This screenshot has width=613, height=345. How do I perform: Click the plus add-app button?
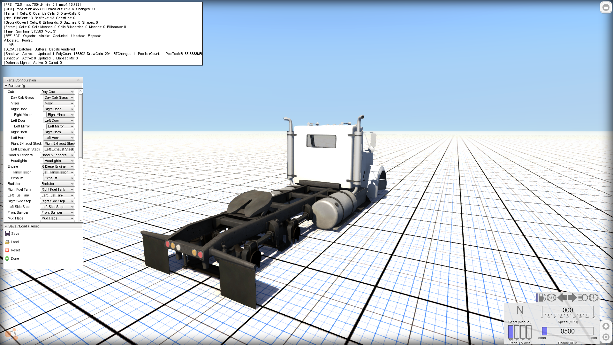(606, 326)
